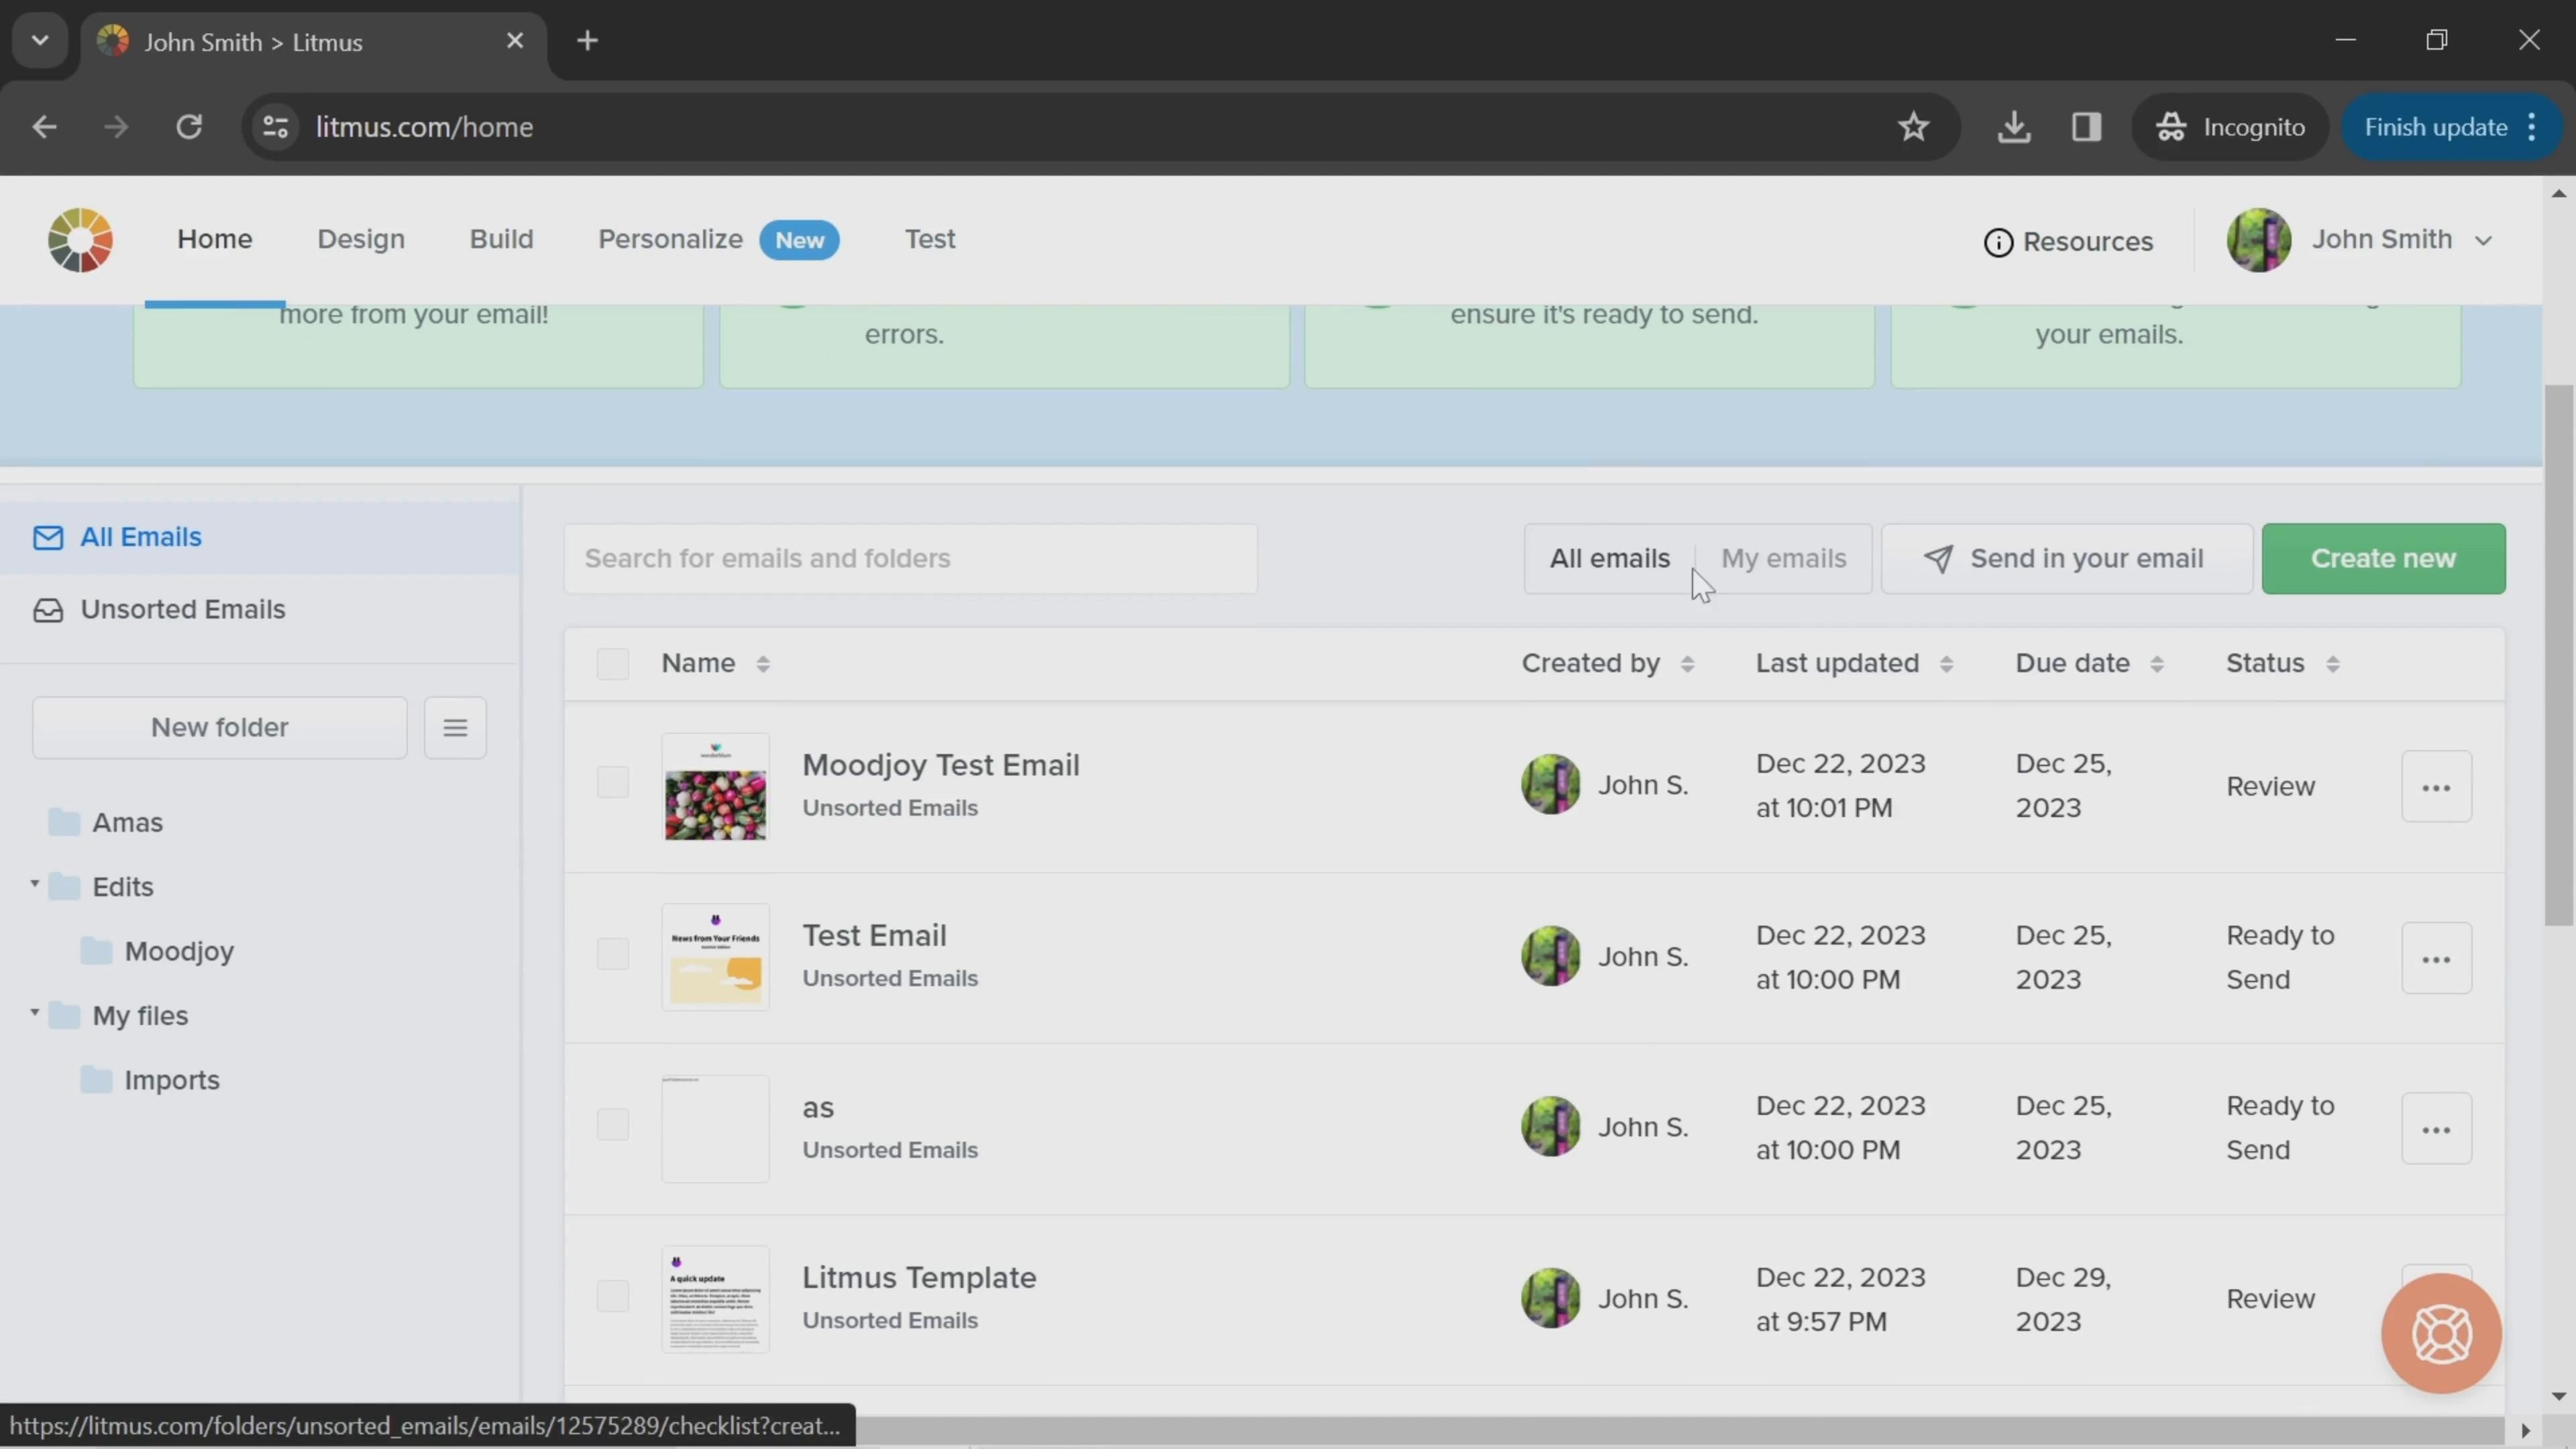Select the checkbox next to 'as' email

pos(612,1125)
